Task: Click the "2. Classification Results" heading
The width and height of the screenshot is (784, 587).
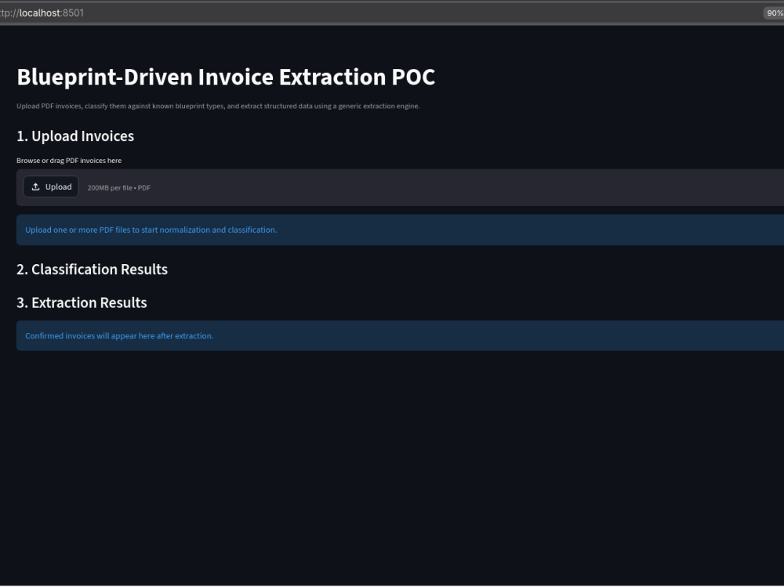Action: coord(92,270)
